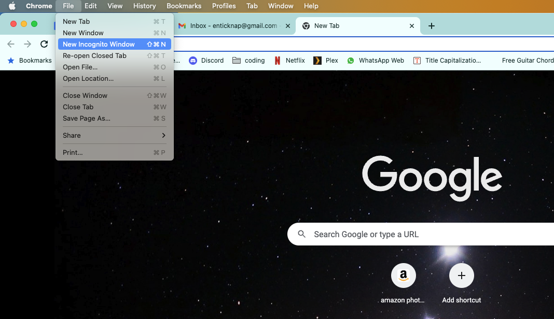Click the Title Capitalization T icon
This screenshot has height=319, width=554.
pyautogui.click(x=417, y=61)
